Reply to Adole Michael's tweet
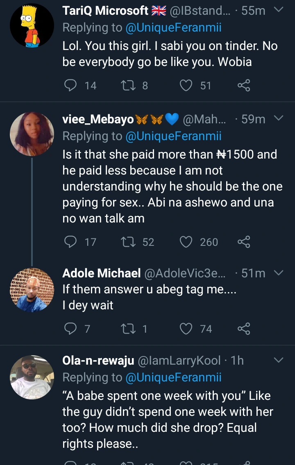 click(71, 329)
